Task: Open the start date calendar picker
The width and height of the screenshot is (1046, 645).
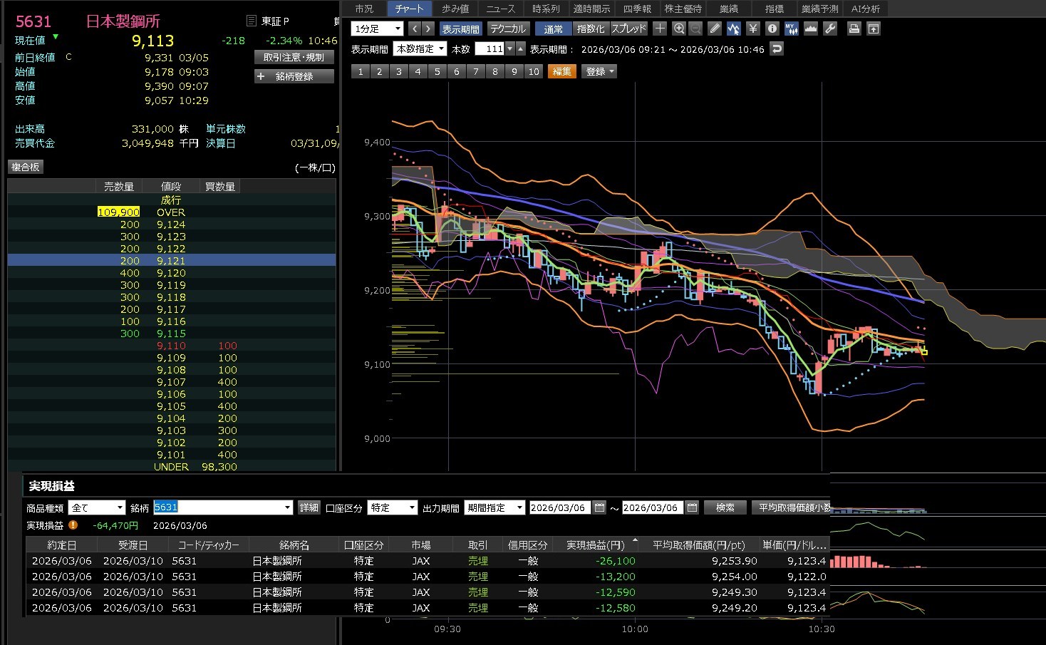Action: click(x=599, y=507)
